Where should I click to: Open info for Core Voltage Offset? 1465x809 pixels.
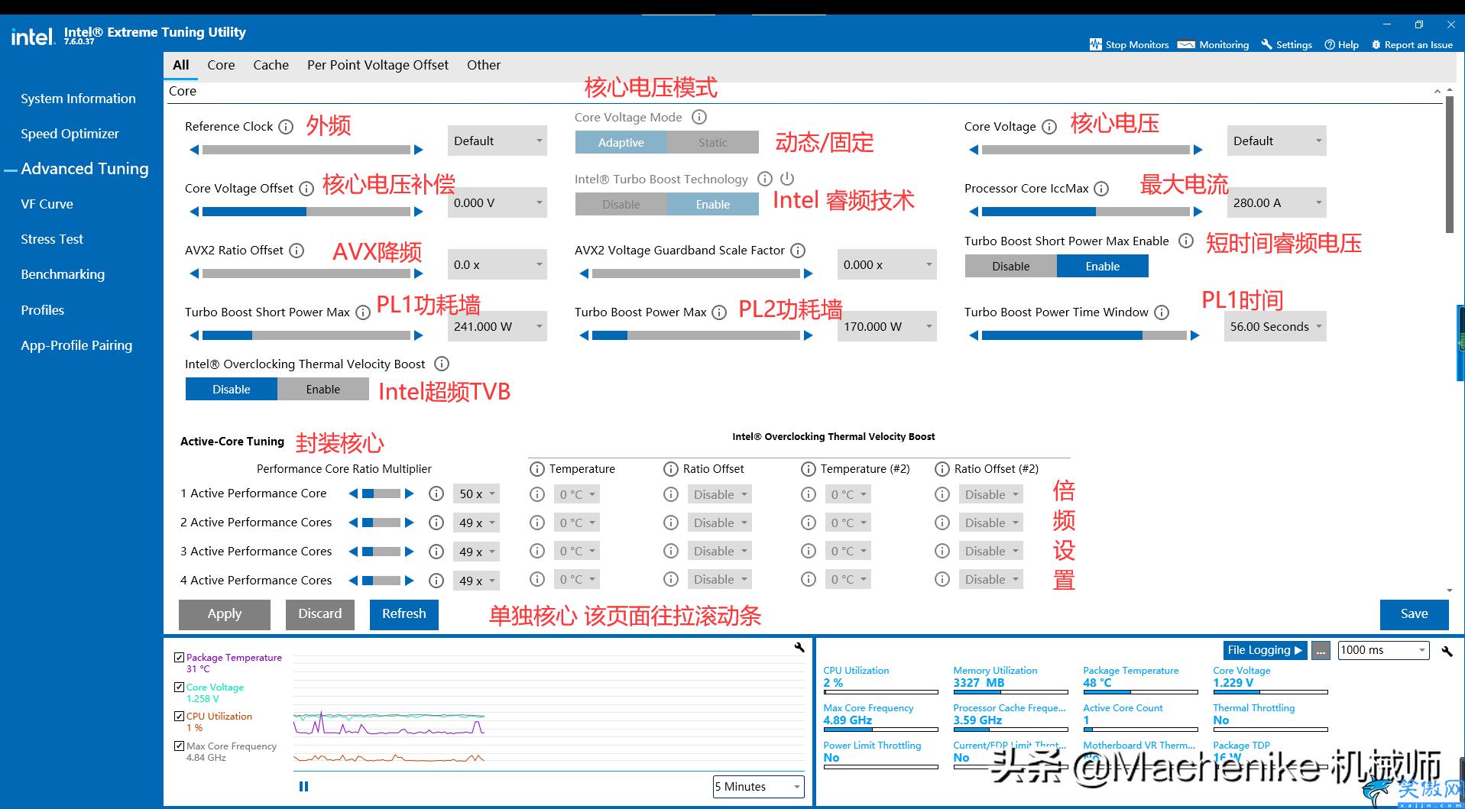click(306, 189)
